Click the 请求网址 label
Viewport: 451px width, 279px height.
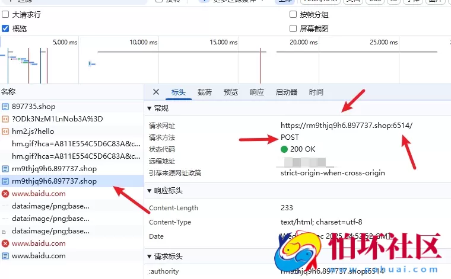(x=162, y=126)
